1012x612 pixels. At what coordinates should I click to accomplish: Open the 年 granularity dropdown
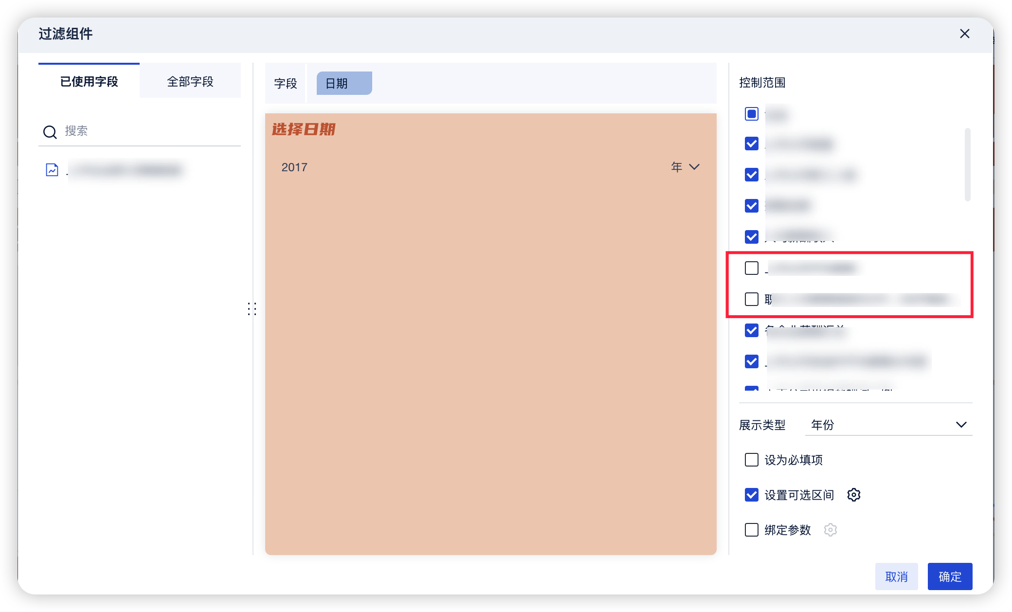pyautogui.click(x=685, y=167)
